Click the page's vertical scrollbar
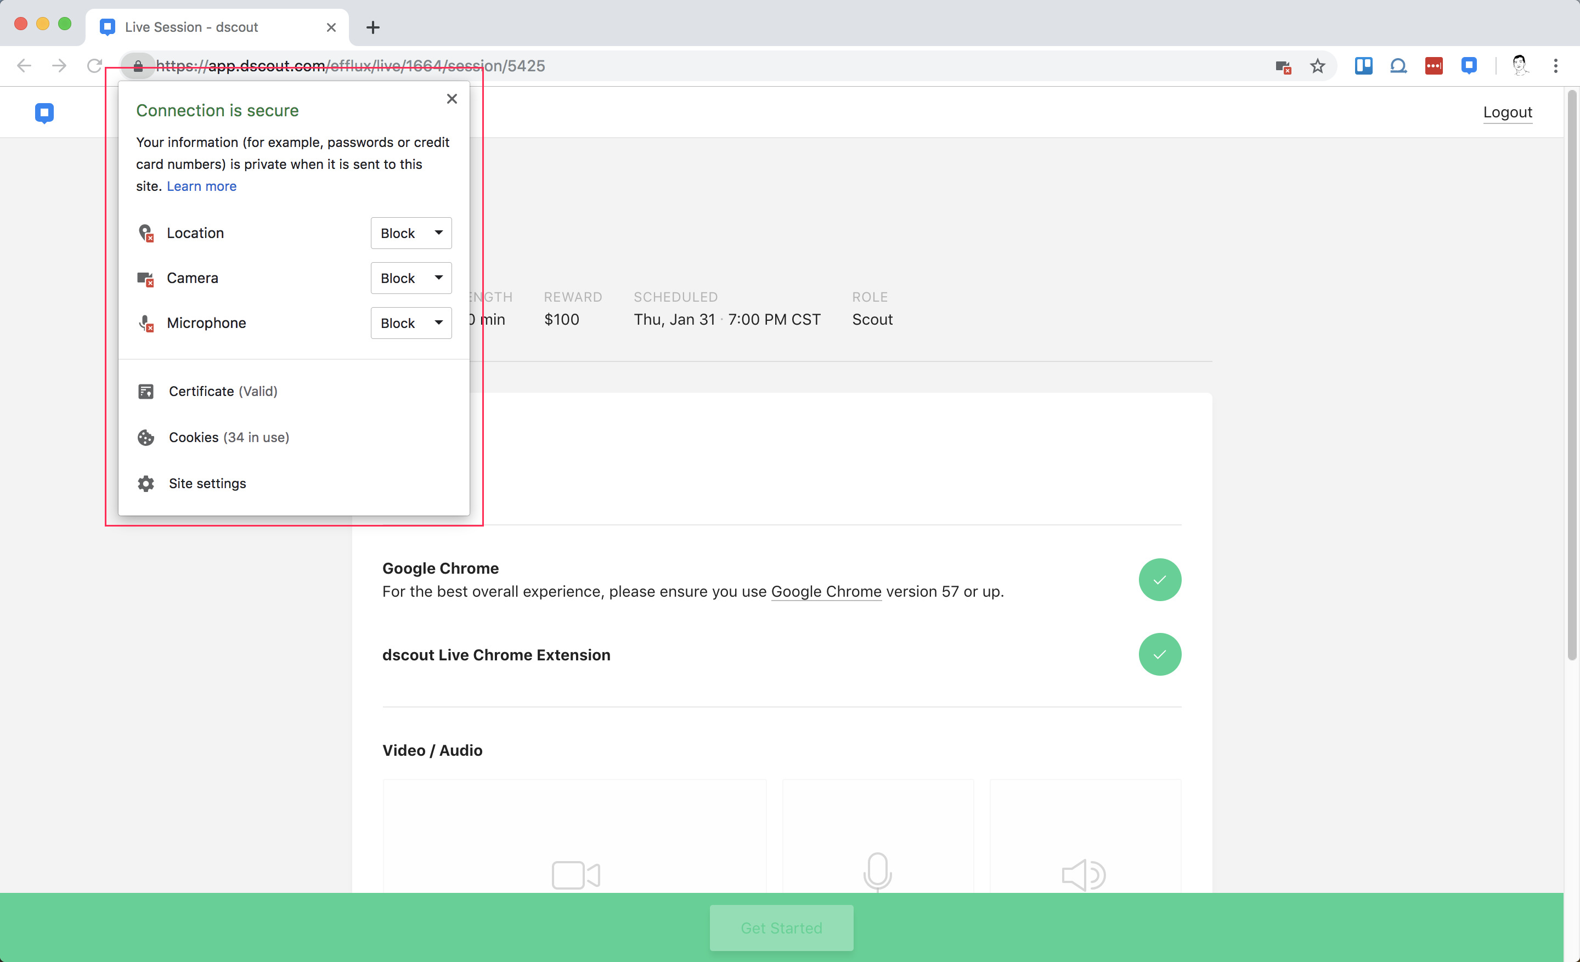The width and height of the screenshot is (1580, 962). click(x=1571, y=376)
